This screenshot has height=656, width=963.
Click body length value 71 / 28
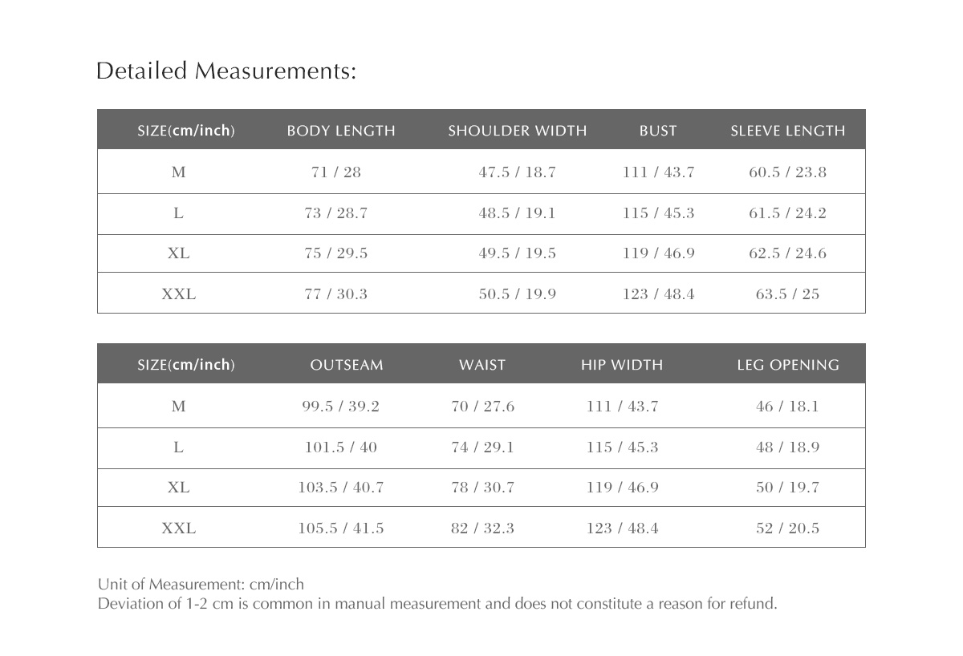coord(336,172)
